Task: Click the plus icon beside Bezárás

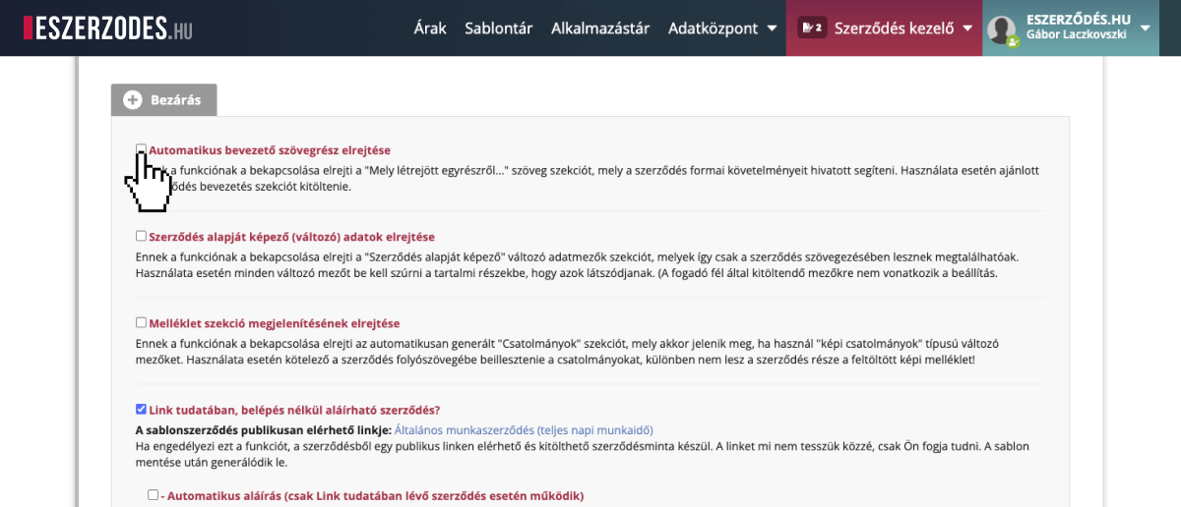Action: (x=133, y=100)
